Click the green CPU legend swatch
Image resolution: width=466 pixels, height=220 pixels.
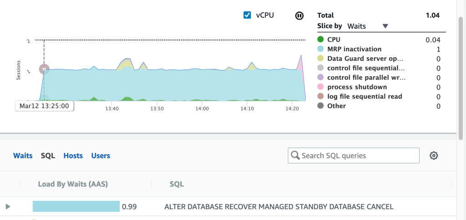321,40
